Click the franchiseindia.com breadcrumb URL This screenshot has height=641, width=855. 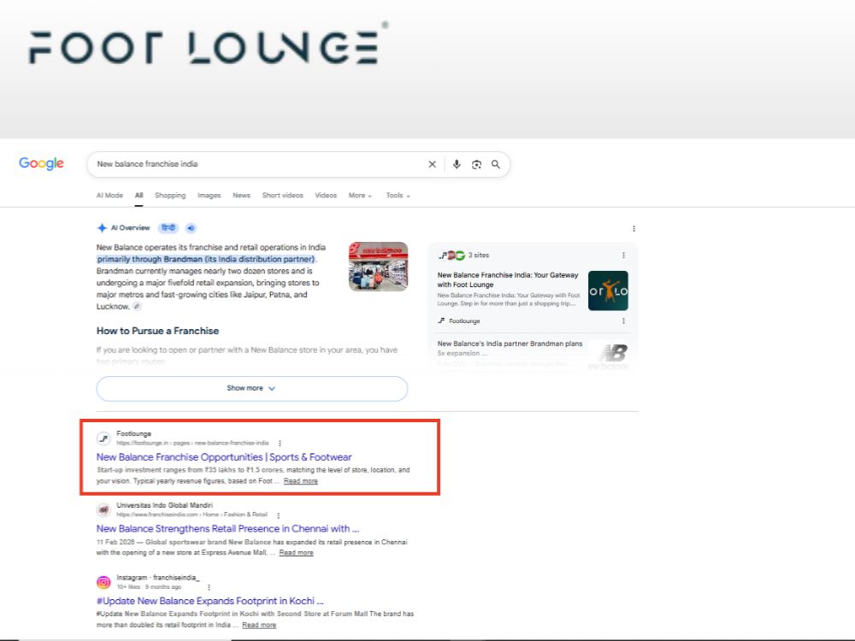click(x=192, y=515)
